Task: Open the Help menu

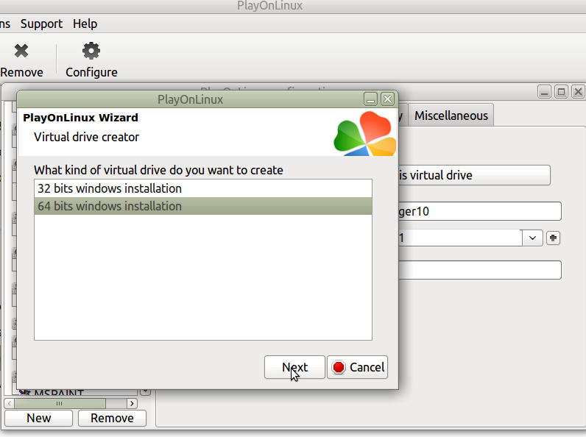Action: tap(85, 24)
